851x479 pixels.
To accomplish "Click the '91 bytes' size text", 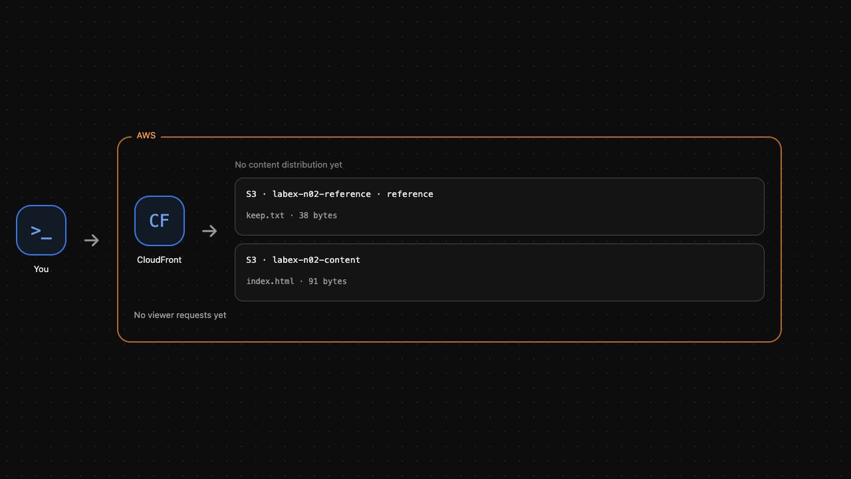I will [328, 281].
